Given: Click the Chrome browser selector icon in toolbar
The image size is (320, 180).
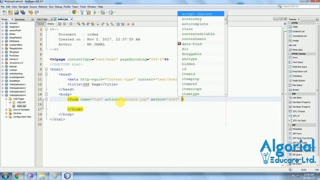Looking at the screenshot, I should pyautogui.click(x=74, y=12).
